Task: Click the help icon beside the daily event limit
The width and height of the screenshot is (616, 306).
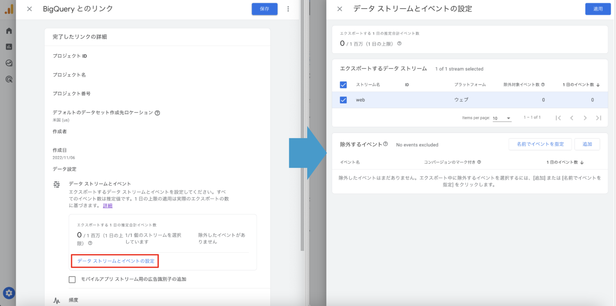Action: click(399, 44)
